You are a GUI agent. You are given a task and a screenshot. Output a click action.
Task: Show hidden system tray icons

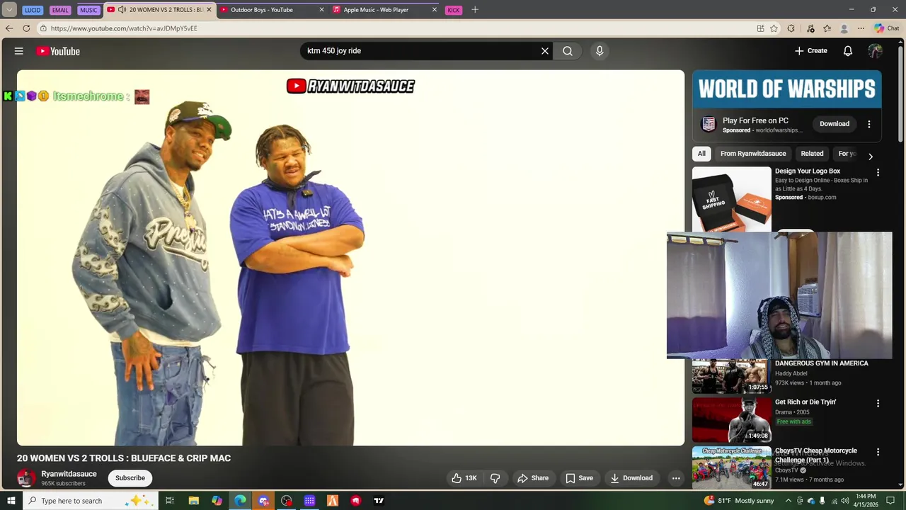click(x=789, y=501)
